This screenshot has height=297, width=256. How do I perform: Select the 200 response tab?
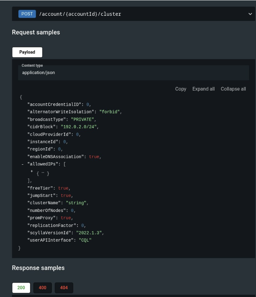21,288
